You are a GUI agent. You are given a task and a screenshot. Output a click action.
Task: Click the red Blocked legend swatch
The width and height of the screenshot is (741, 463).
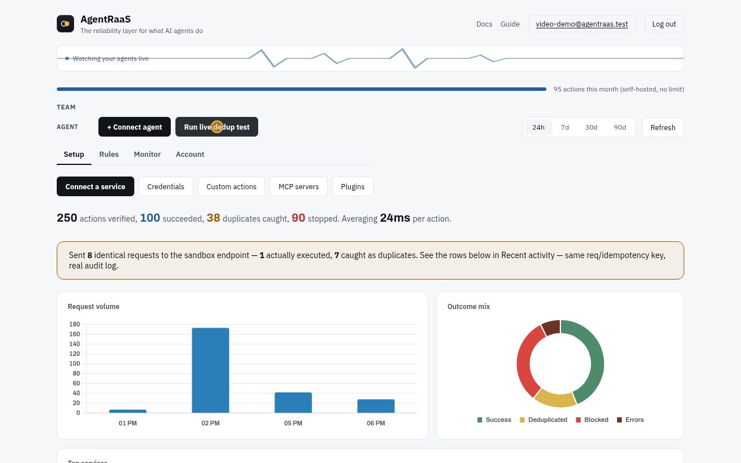pos(578,420)
